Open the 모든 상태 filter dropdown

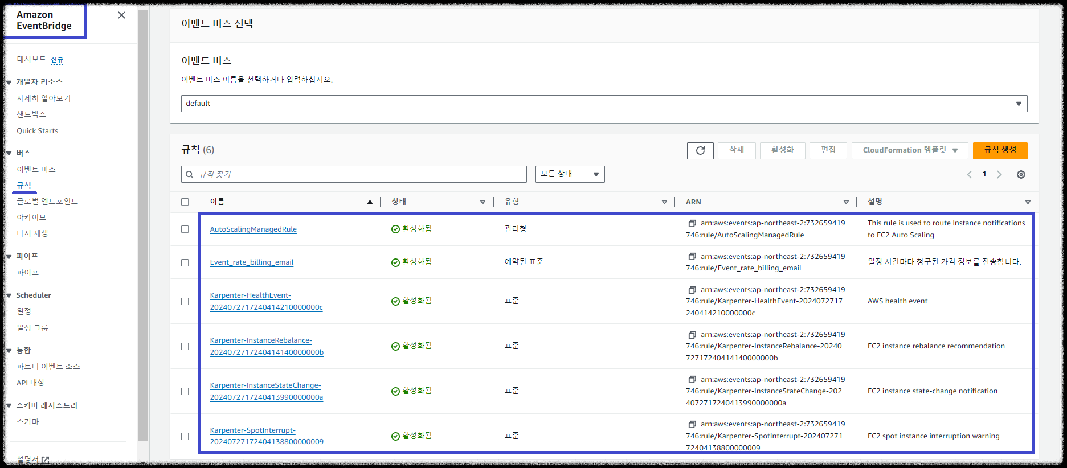(570, 174)
